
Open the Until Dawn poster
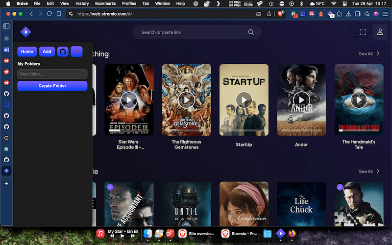pos(187,204)
